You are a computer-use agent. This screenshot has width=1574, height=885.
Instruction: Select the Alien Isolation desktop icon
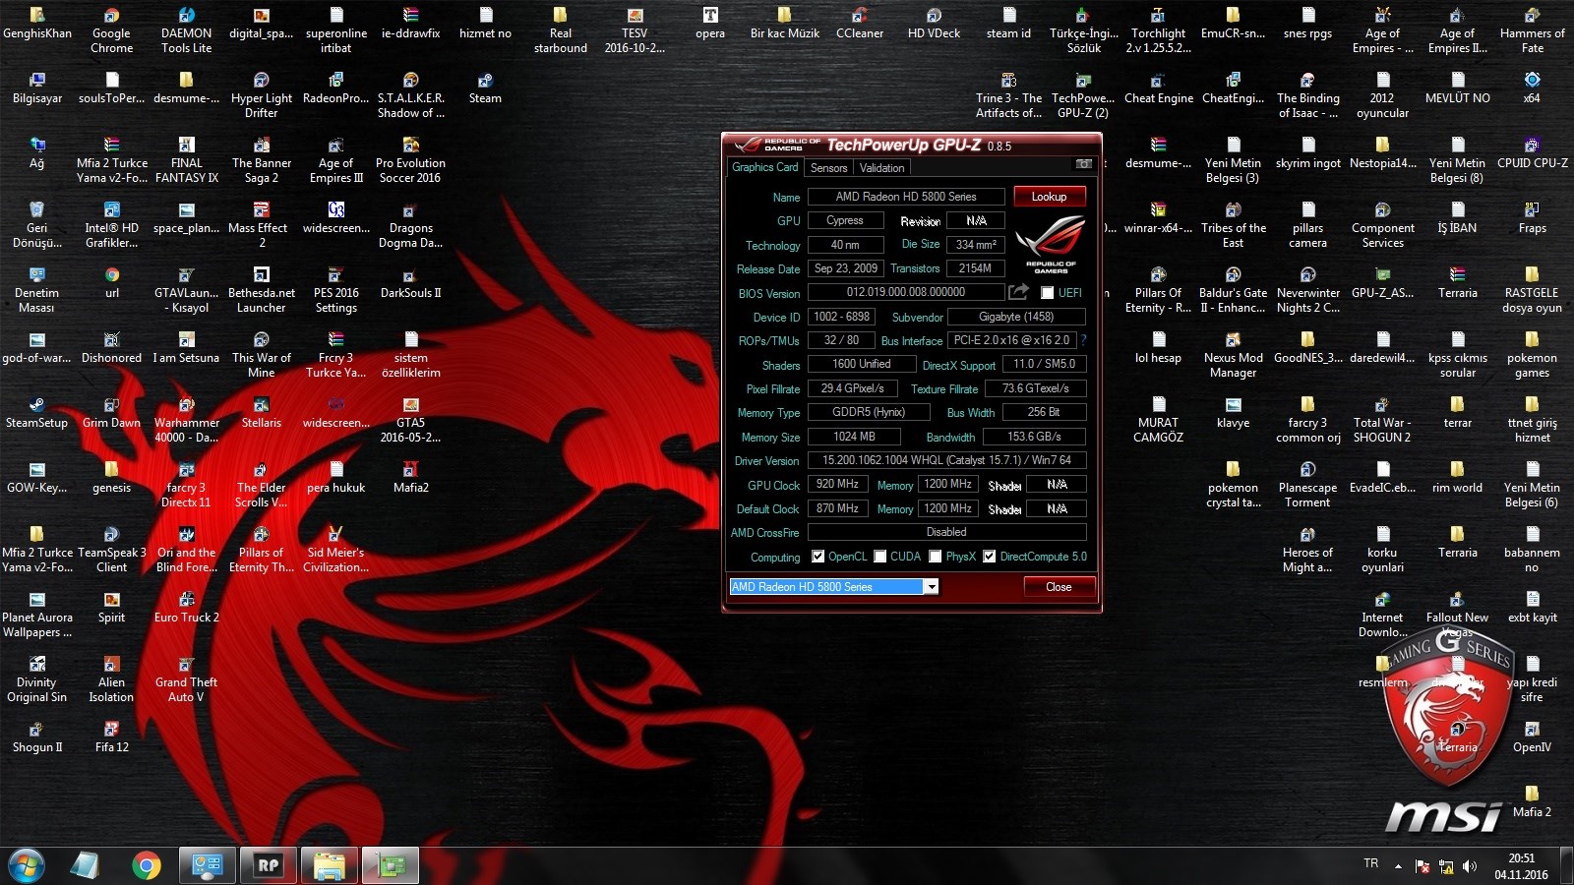point(112,678)
